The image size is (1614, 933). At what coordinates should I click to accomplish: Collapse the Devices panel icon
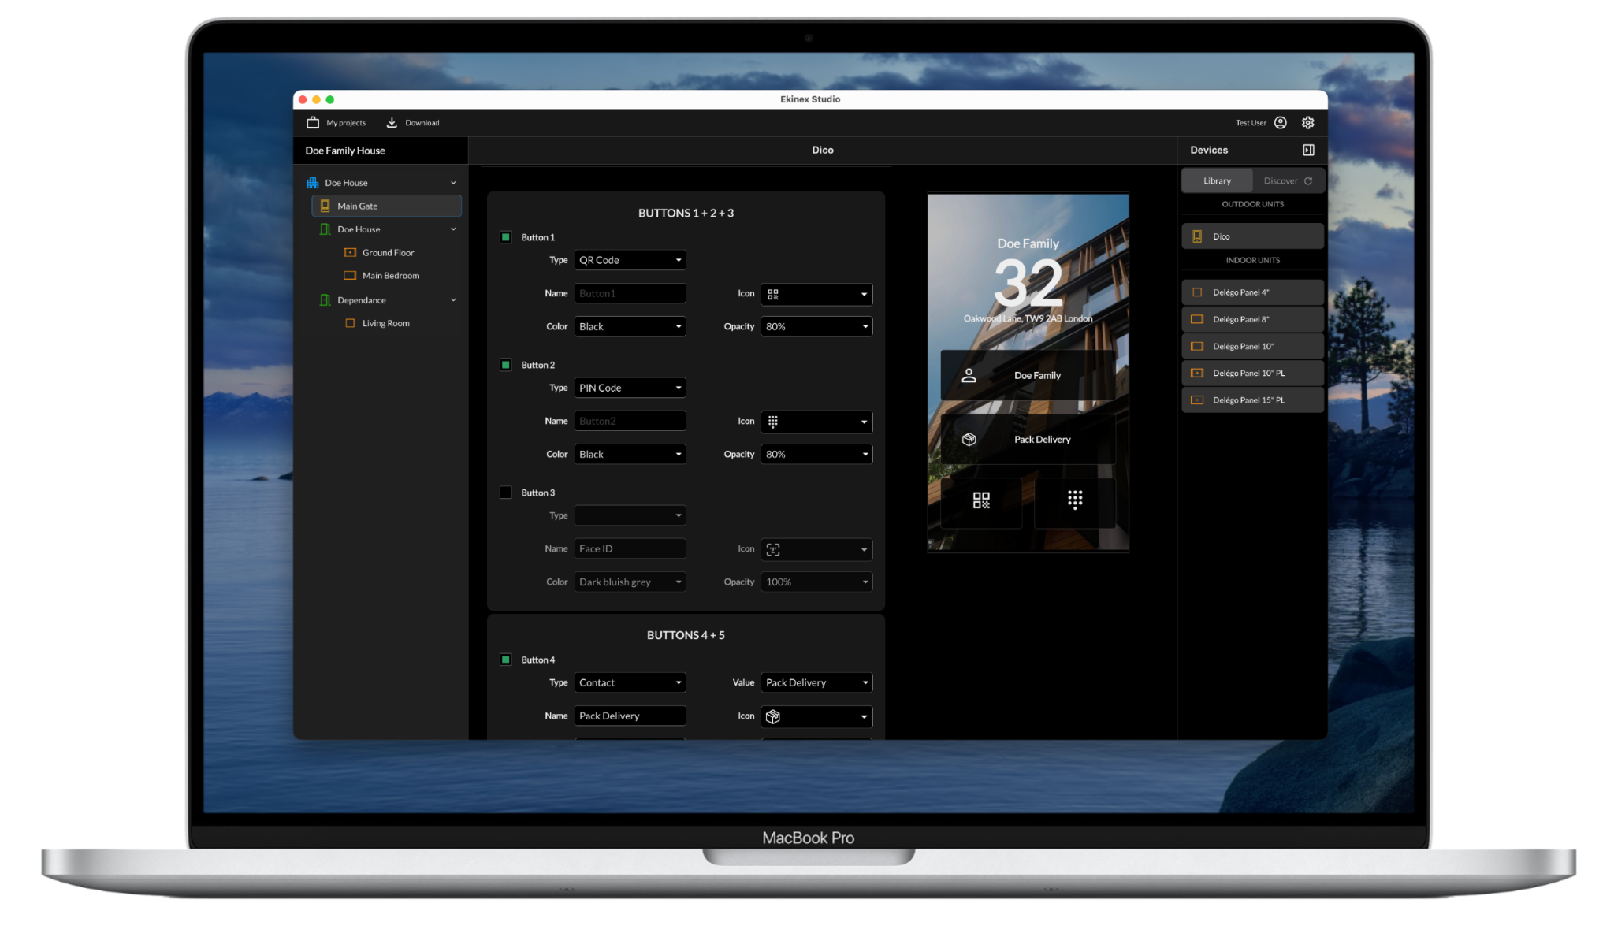tap(1308, 150)
